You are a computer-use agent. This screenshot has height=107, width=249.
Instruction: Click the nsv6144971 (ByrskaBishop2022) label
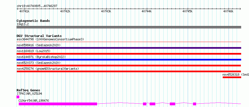(41, 57)
